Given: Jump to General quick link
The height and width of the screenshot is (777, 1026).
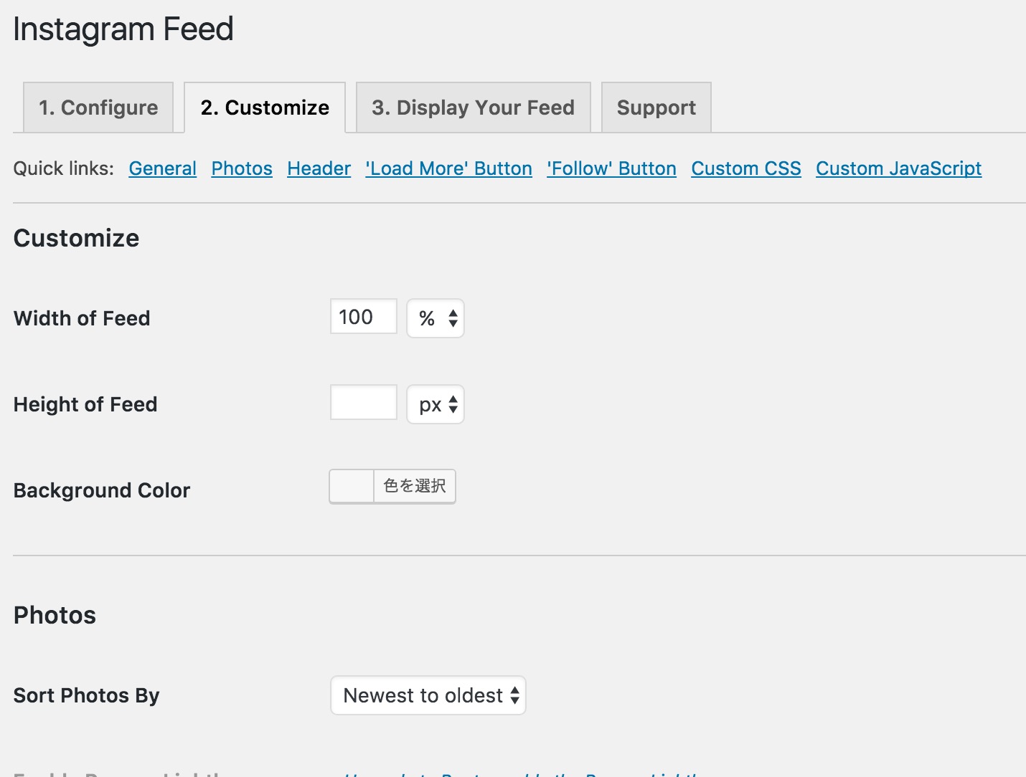Looking at the screenshot, I should (163, 168).
